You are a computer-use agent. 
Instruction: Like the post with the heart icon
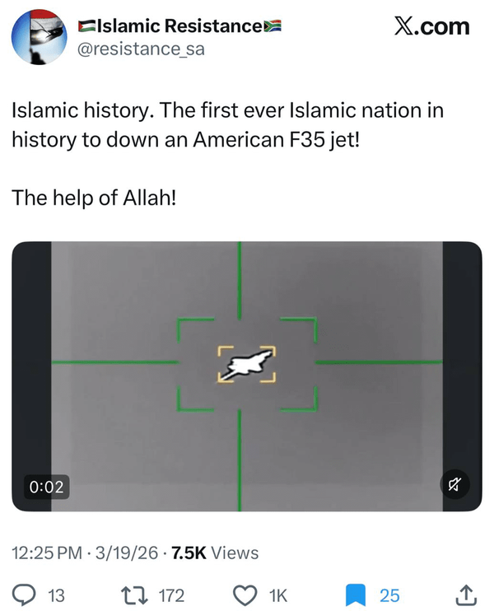[243, 594]
